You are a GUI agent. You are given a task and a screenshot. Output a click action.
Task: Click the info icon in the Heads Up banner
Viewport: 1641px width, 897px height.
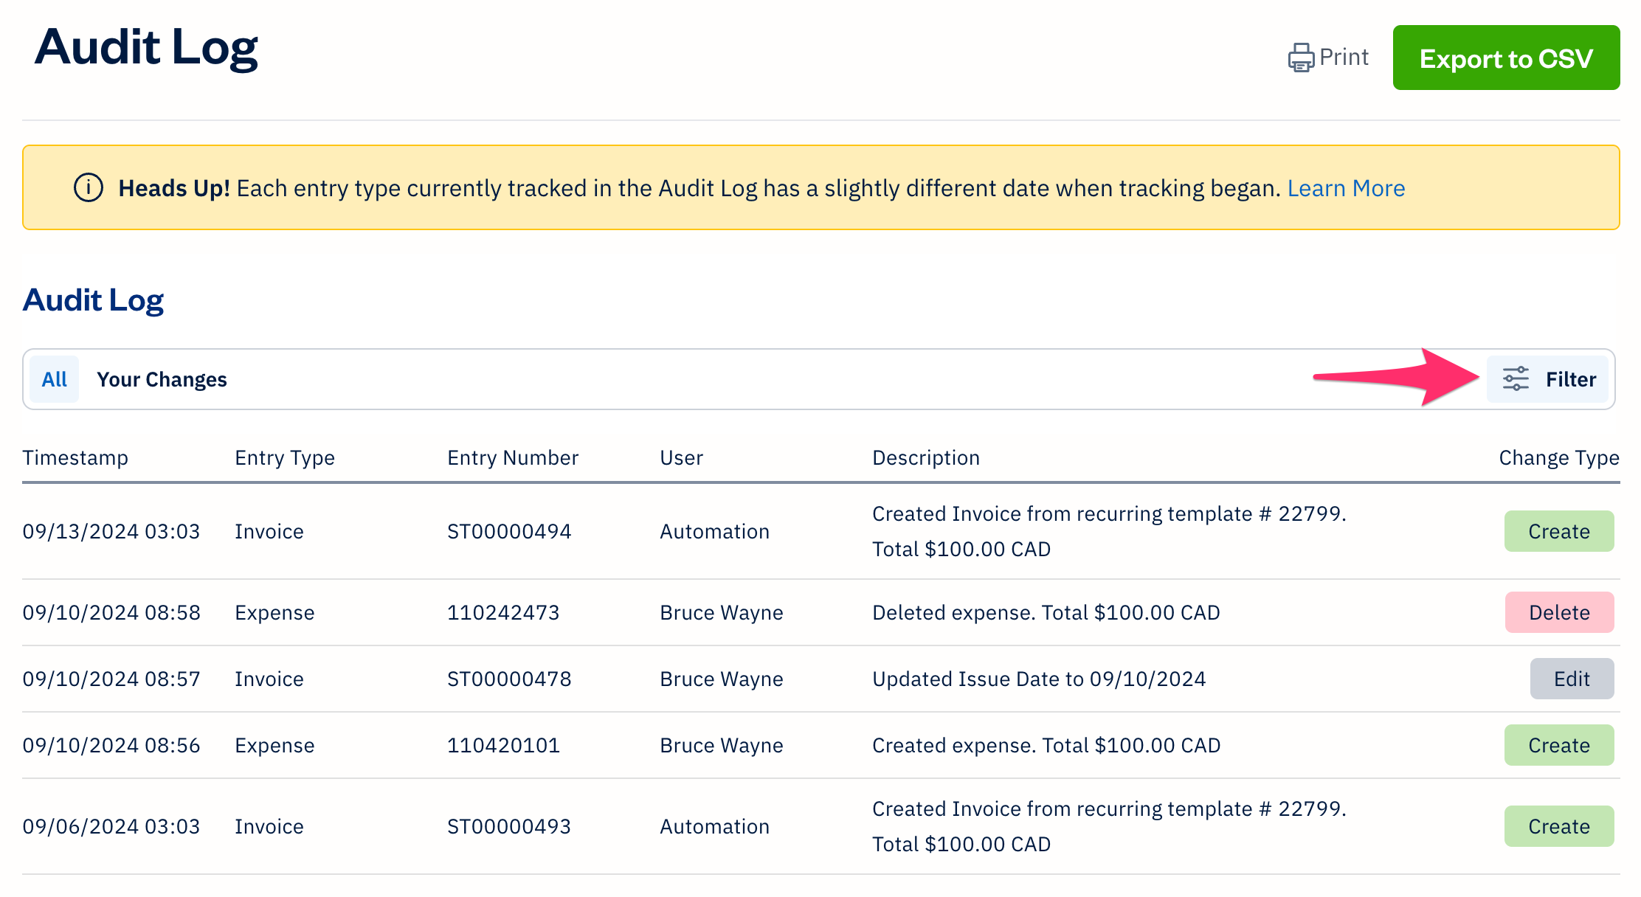(88, 187)
